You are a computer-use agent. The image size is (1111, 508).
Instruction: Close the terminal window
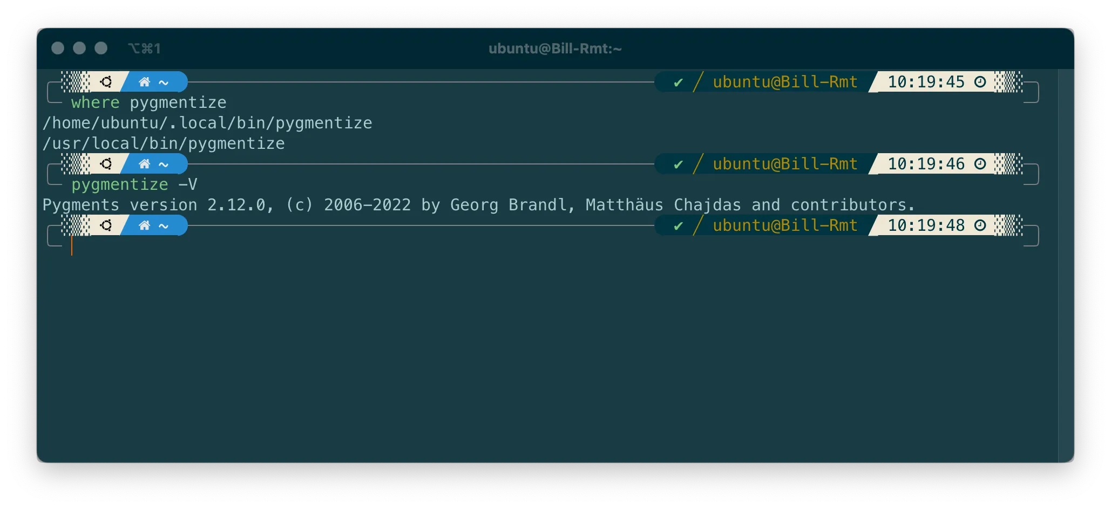coord(58,49)
